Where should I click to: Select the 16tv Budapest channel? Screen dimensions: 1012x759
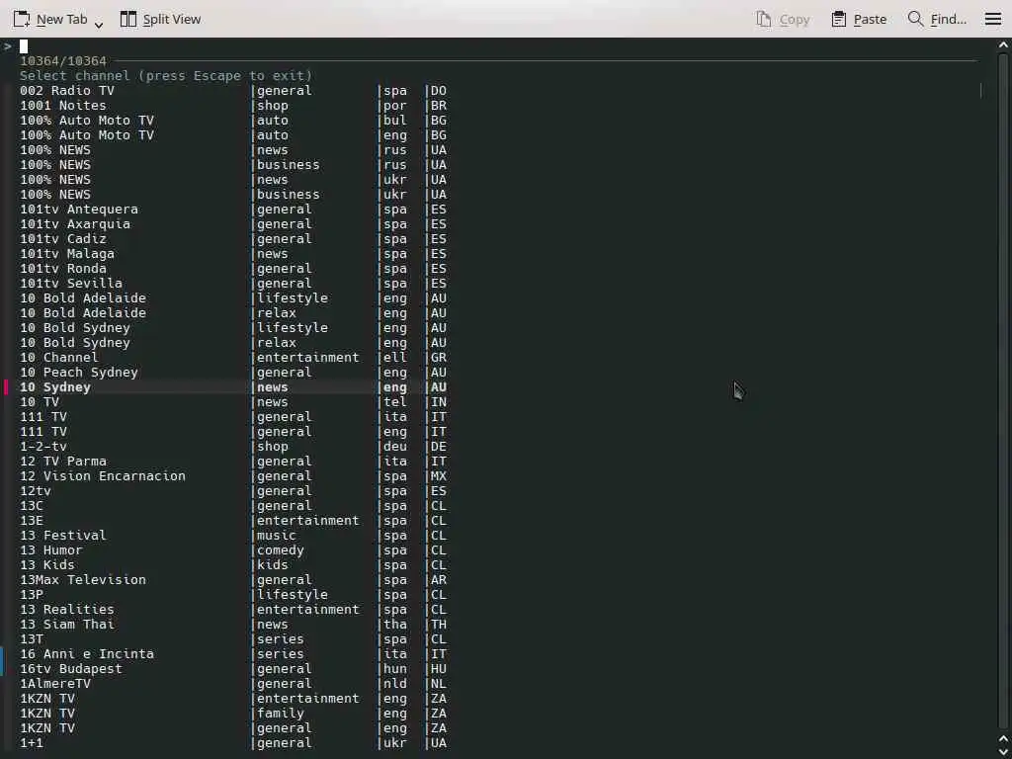[233, 669]
